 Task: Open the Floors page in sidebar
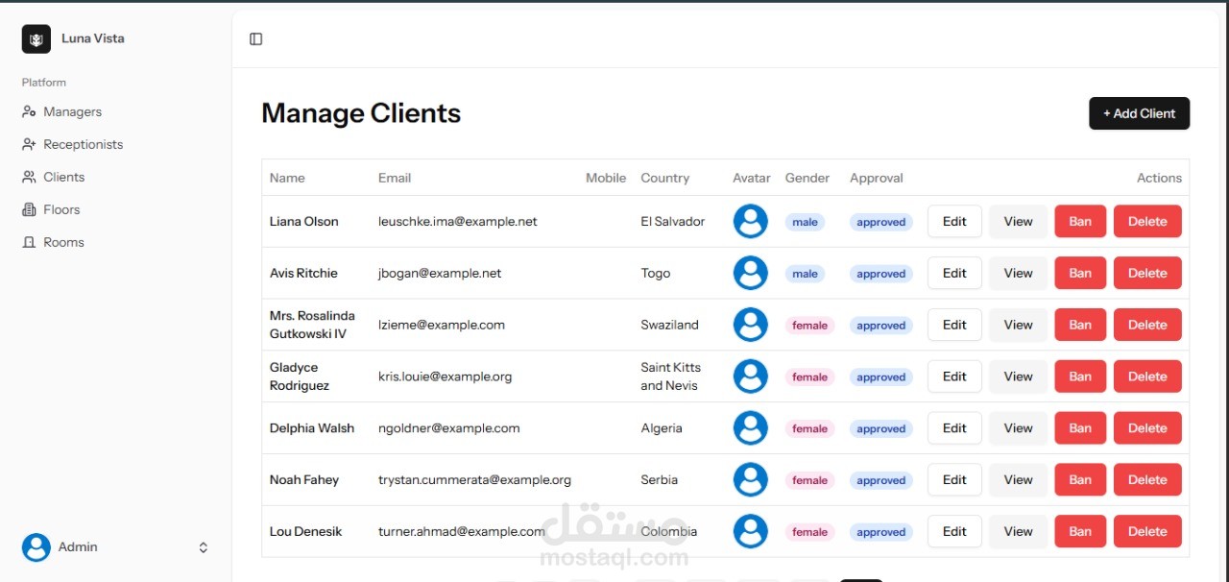coord(61,210)
